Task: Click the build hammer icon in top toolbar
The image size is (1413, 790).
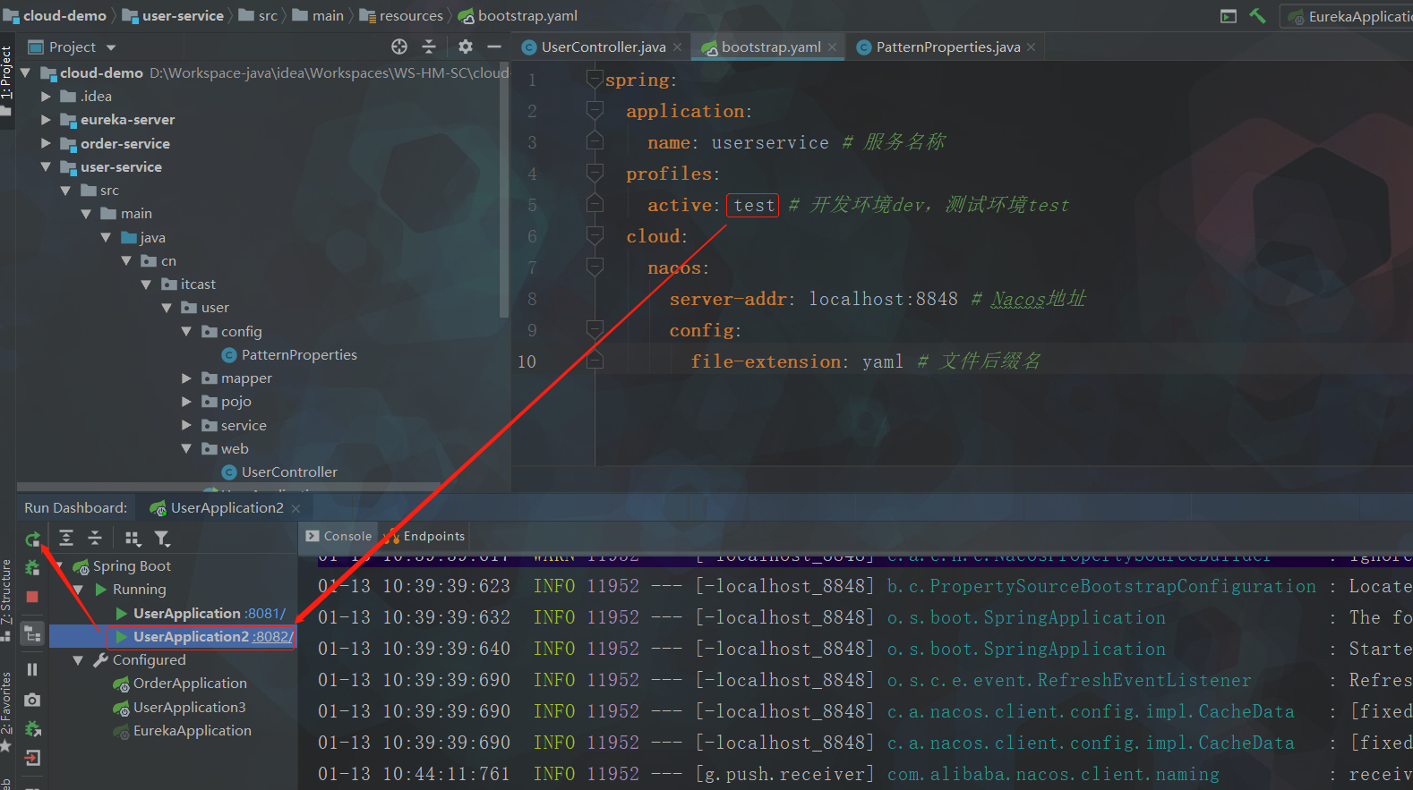Action: tap(1258, 16)
